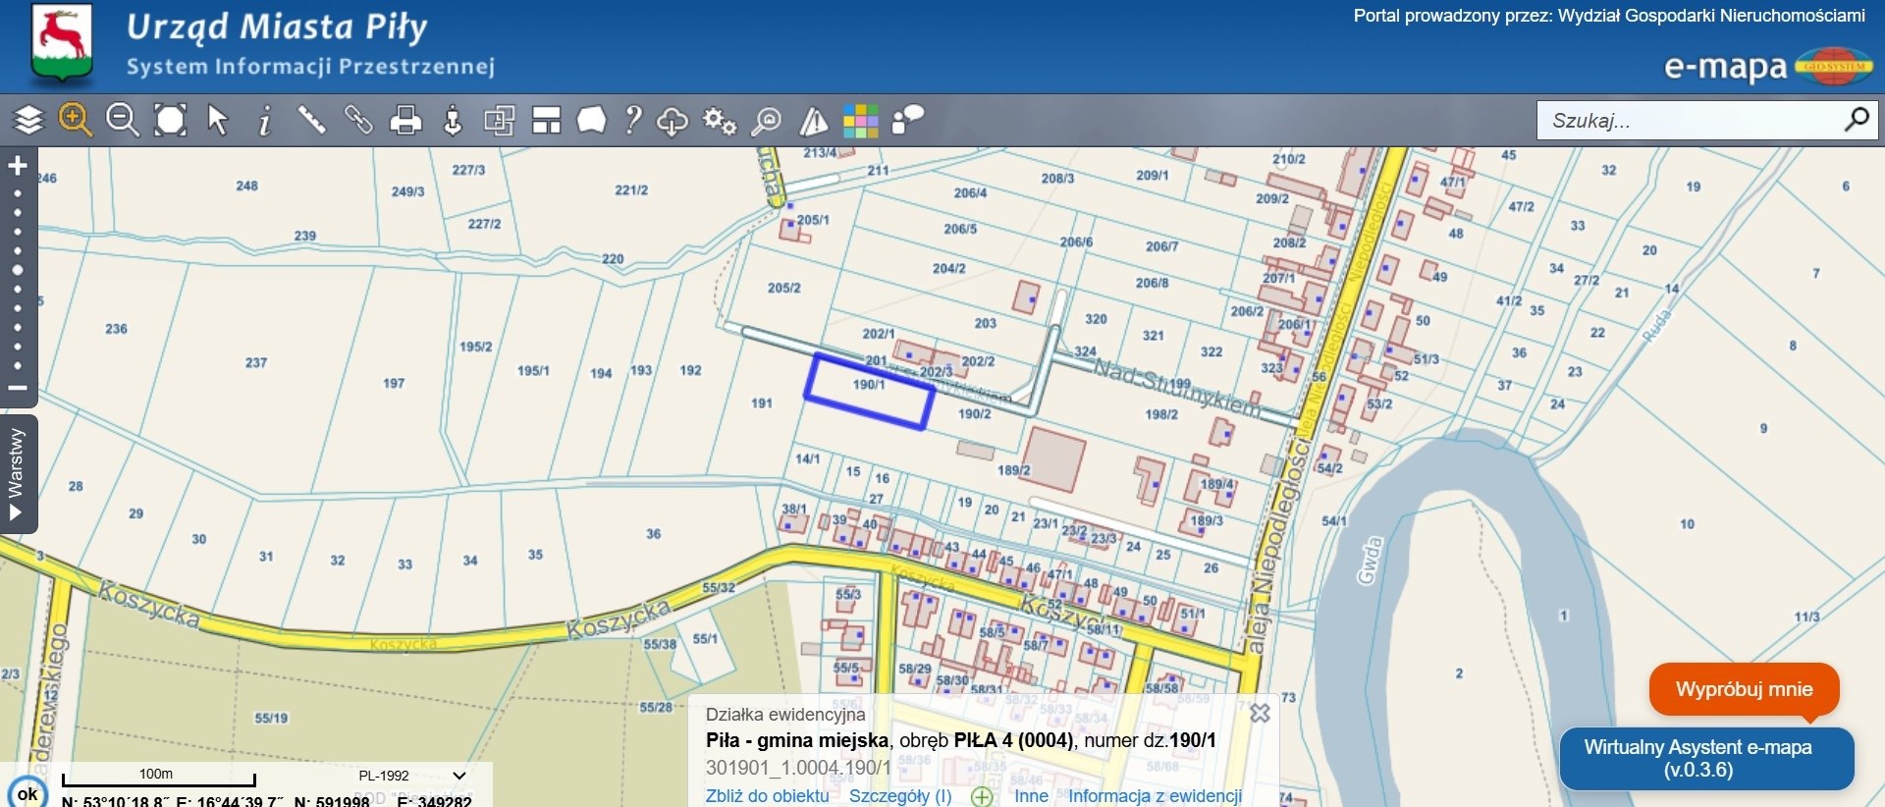
Task: Activate the zoom in magnifier tool
Action: pos(76,121)
